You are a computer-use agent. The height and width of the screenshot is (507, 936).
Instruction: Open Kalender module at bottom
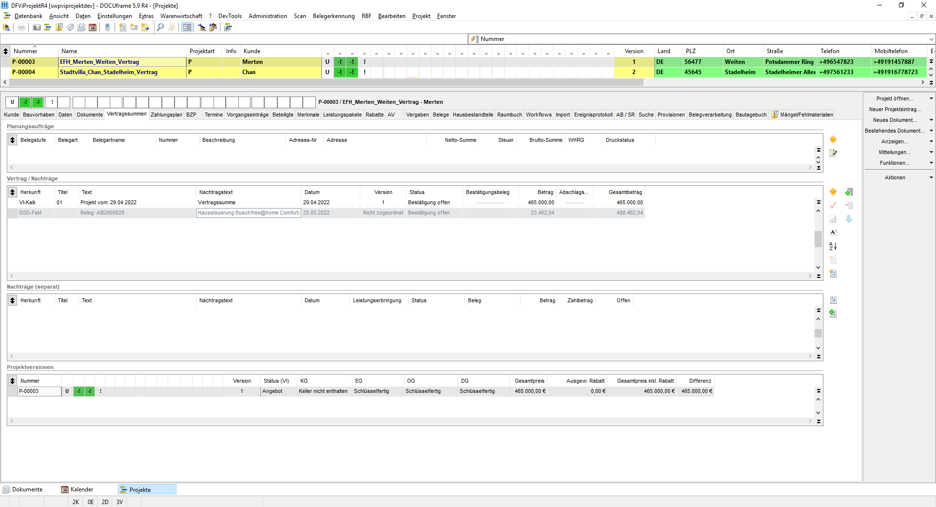(x=77, y=489)
